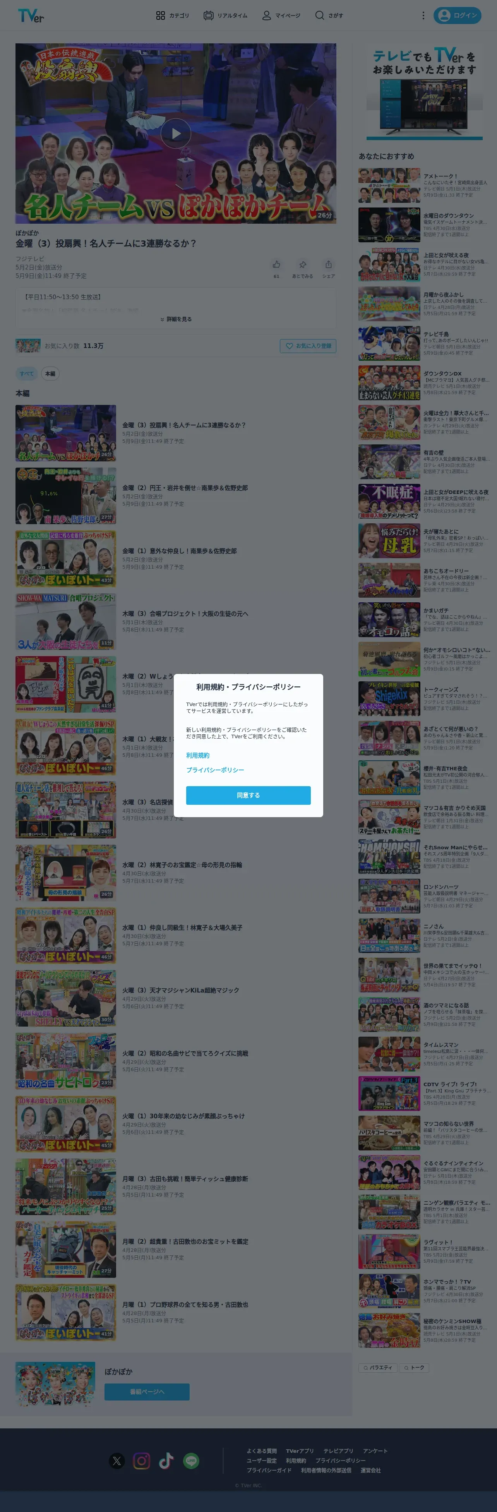Click the TV promotion banner テレビでもTVer

[424, 93]
